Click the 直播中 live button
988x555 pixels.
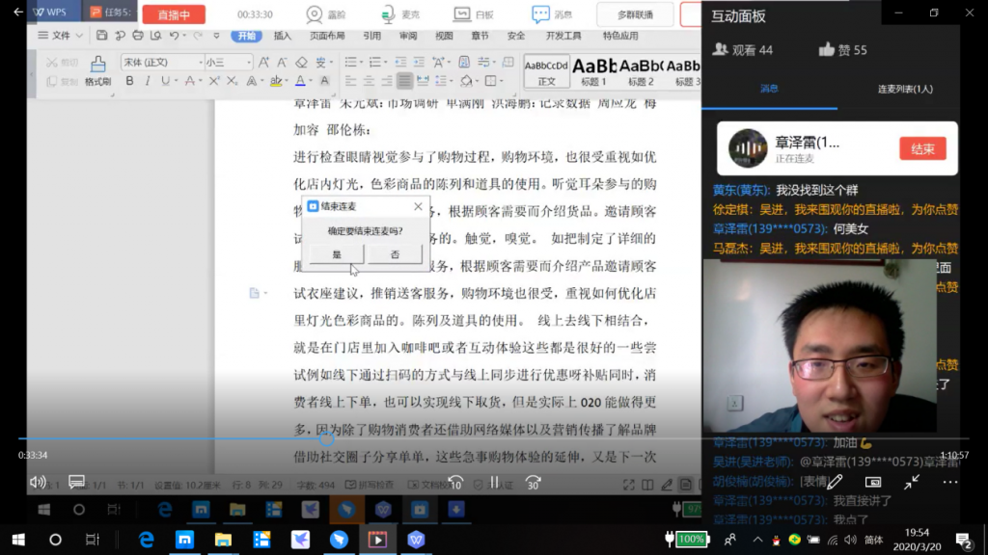click(174, 14)
